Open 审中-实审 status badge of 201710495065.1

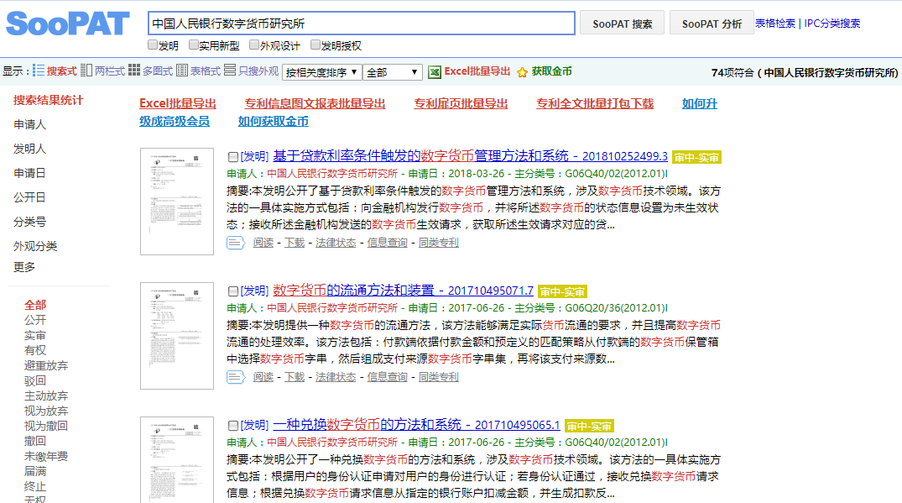[589, 426]
